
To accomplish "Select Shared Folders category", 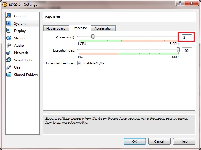I will point(26,75).
